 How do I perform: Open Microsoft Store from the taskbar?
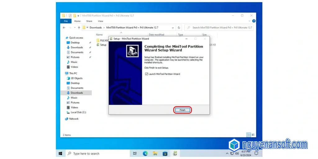165,153
